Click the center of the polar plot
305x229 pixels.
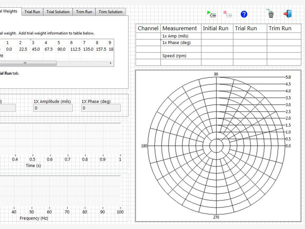pyautogui.click(x=216, y=146)
